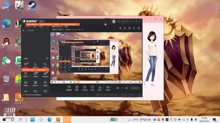Click the lock icon above the preview

coord(125,28)
